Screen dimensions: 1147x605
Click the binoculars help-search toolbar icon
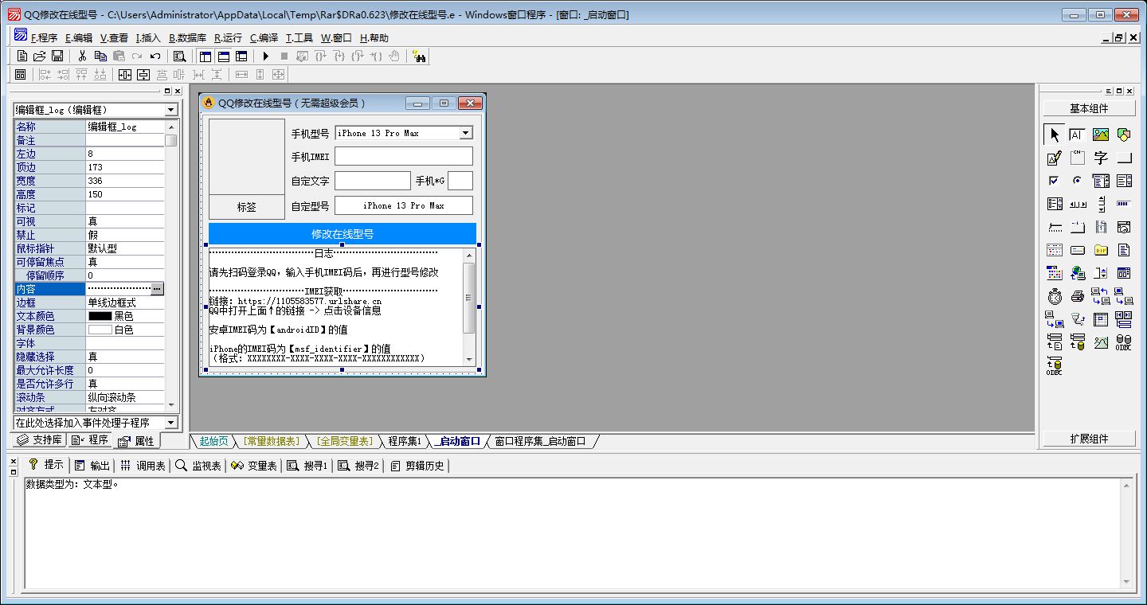(x=419, y=56)
